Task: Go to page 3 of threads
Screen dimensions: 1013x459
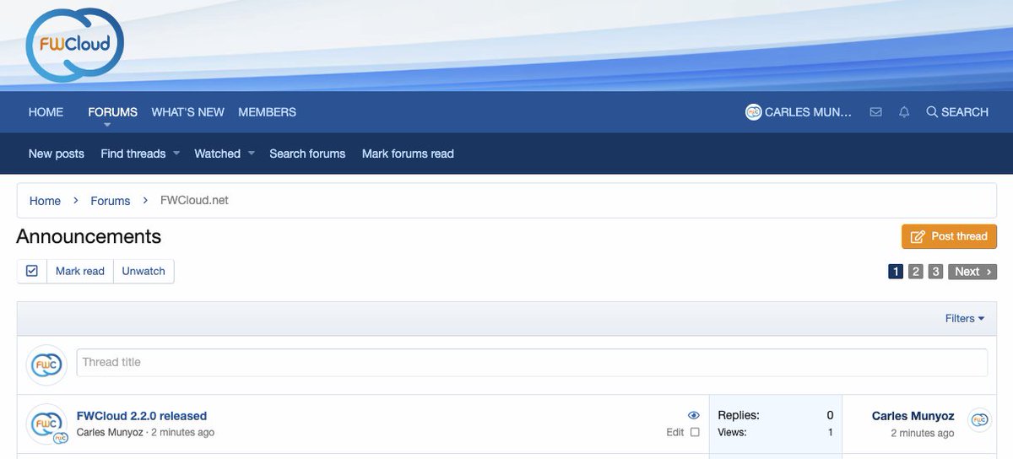Action: click(x=935, y=272)
